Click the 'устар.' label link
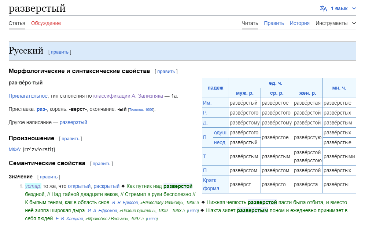 click(x=33, y=186)
